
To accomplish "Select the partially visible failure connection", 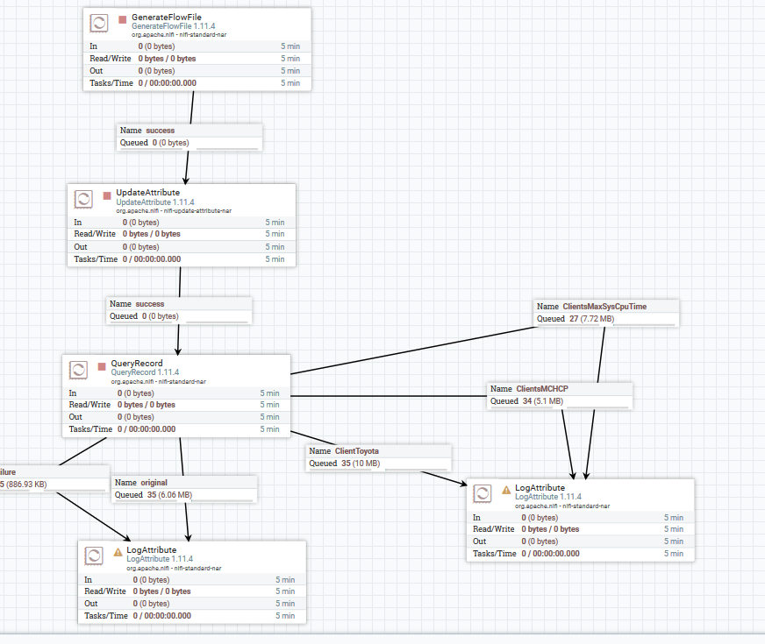I will (54, 478).
